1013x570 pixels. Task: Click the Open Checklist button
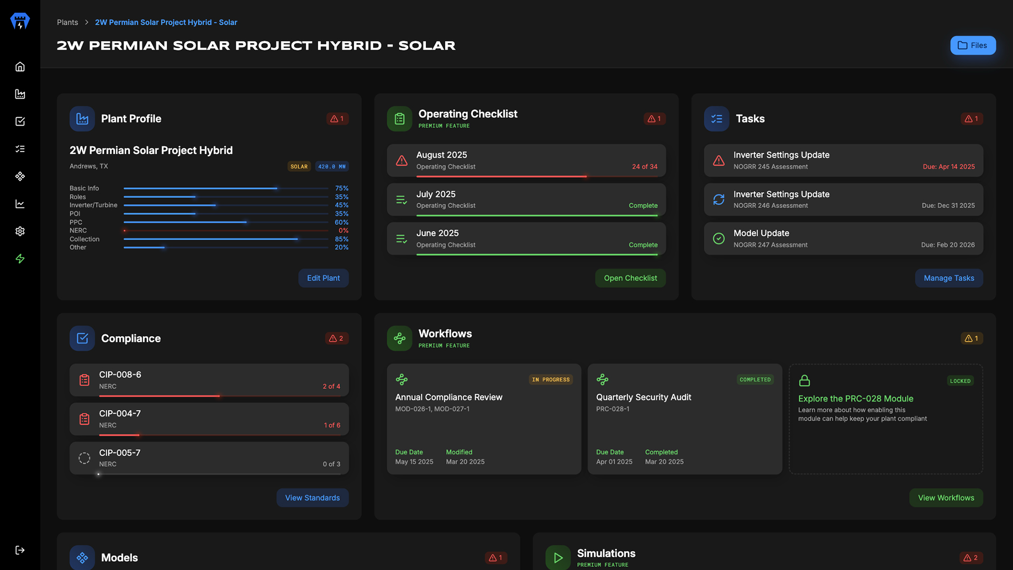tap(630, 278)
